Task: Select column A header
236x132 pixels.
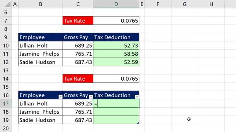Action: 15,4
